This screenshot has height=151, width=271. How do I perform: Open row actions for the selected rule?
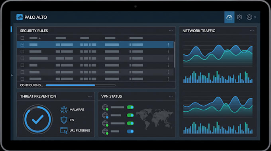168,45
